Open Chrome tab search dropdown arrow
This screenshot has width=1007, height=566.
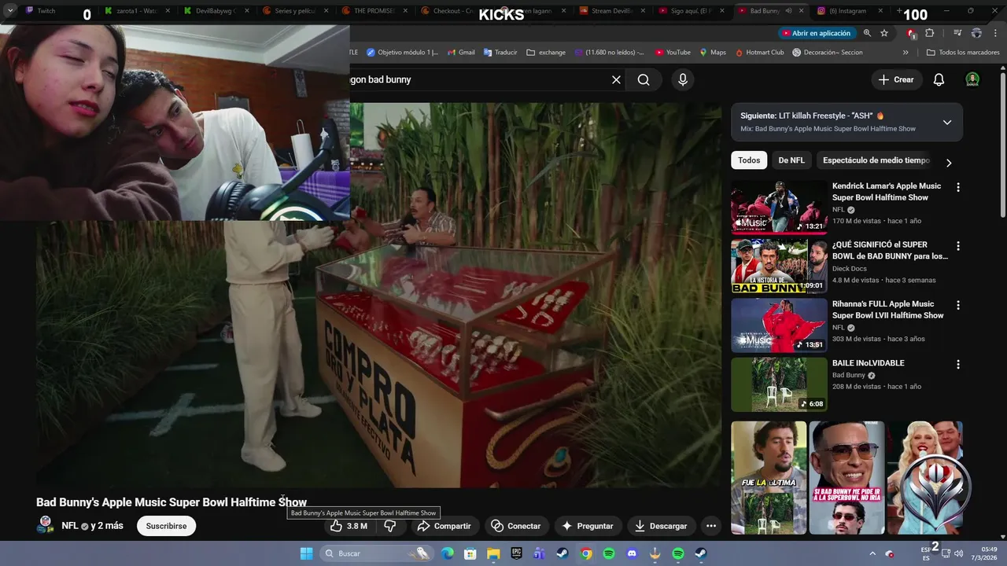click(x=10, y=11)
